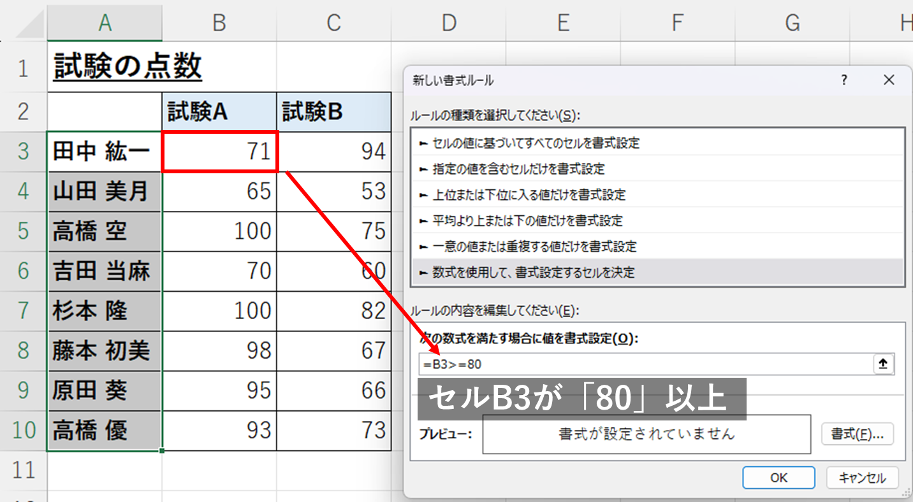The image size is (913, 502).
Task: Click the 試験B score 66
Action: tap(334, 391)
